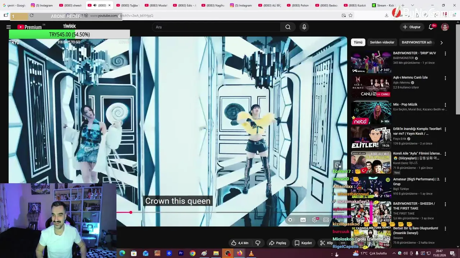Open Microsoft Store from the taskbar
This screenshot has height=258, width=460.
coord(134,253)
